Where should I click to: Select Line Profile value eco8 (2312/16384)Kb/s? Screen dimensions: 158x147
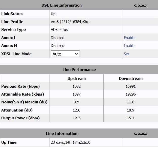pyautogui.click(x=71, y=22)
